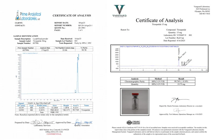
Task: Click the red-capped vial photo
Action: click(x=135, y=102)
